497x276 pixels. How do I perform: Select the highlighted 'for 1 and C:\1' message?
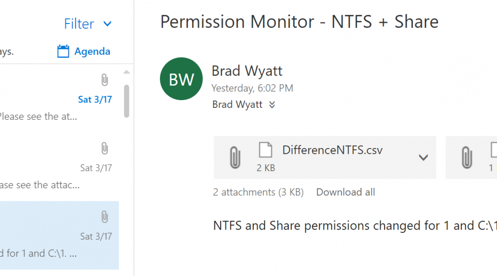(59, 235)
